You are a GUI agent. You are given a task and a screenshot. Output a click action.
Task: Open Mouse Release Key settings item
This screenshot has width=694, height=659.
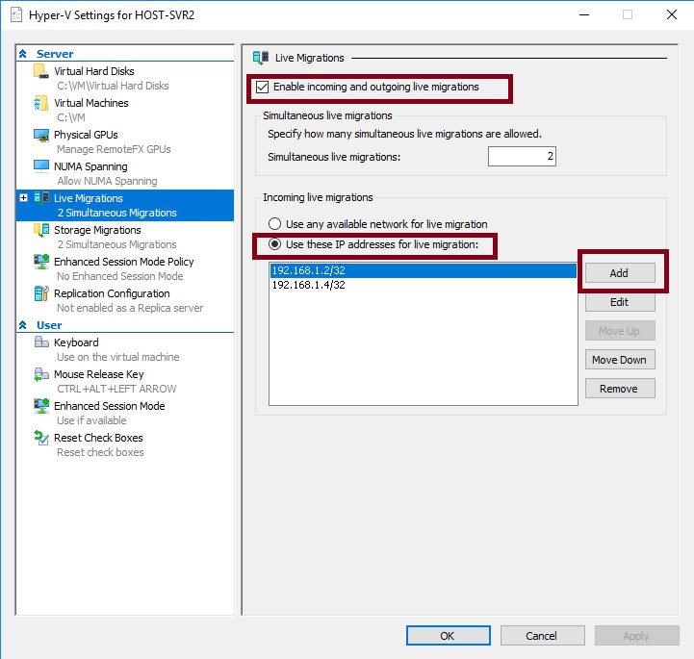pos(98,374)
